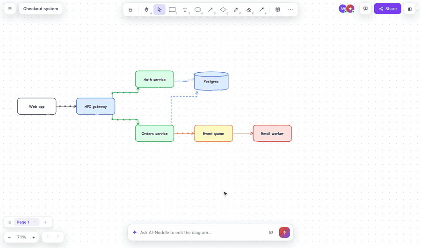Select the Arrow tool
Viewport: 421px width, 248px height.
click(x=210, y=10)
